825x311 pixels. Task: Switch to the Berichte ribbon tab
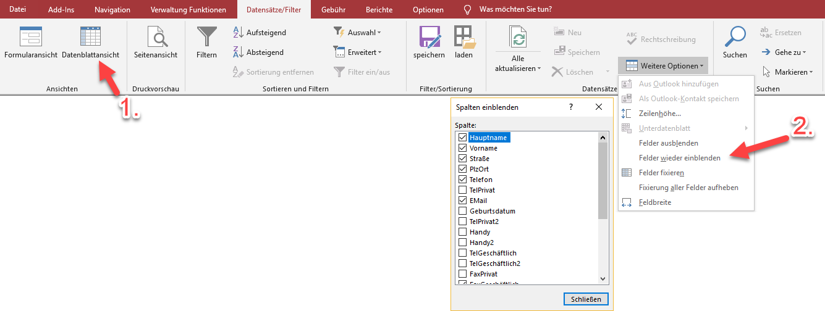(x=379, y=10)
